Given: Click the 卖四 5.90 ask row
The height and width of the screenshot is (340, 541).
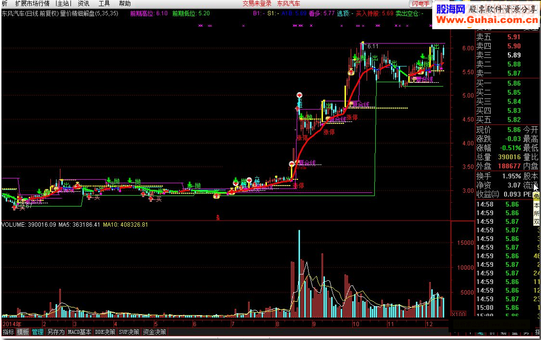Looking at the screenshot, I should 498,46.
